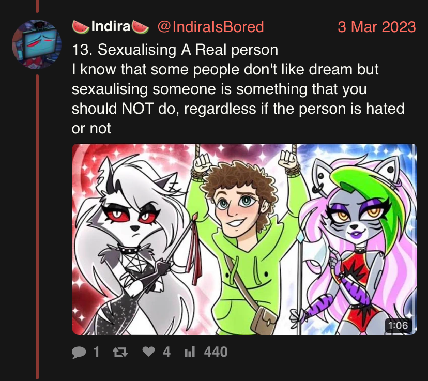Visit the @IndiraIsBored handle link

point(210,27)
